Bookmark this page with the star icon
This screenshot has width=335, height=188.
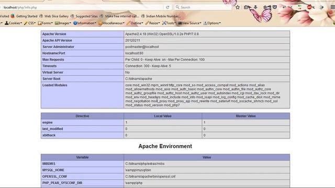pyautogui.click(x=238, y=7)
